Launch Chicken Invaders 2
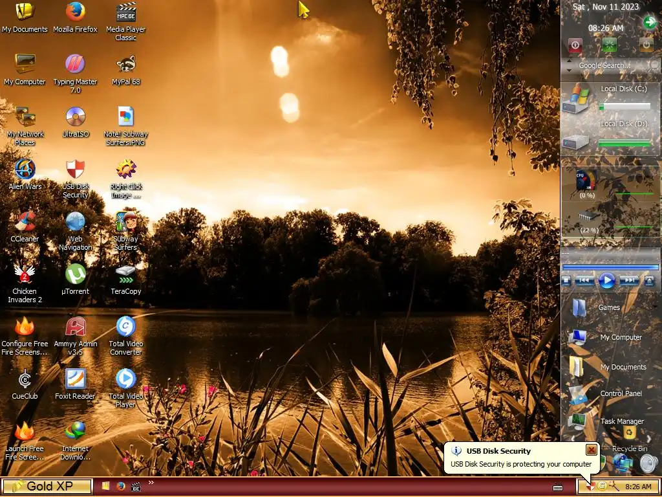Viewport: 662px width, 497px height. pos(25,283)
